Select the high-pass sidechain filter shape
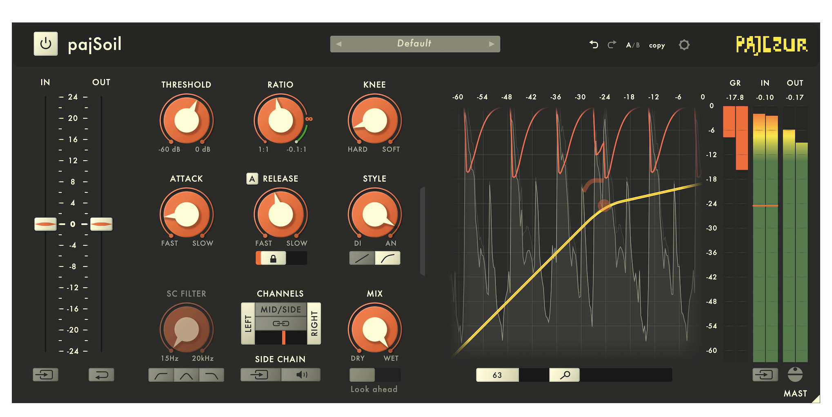Screen dimensions: 832x417 coord(161,375)
